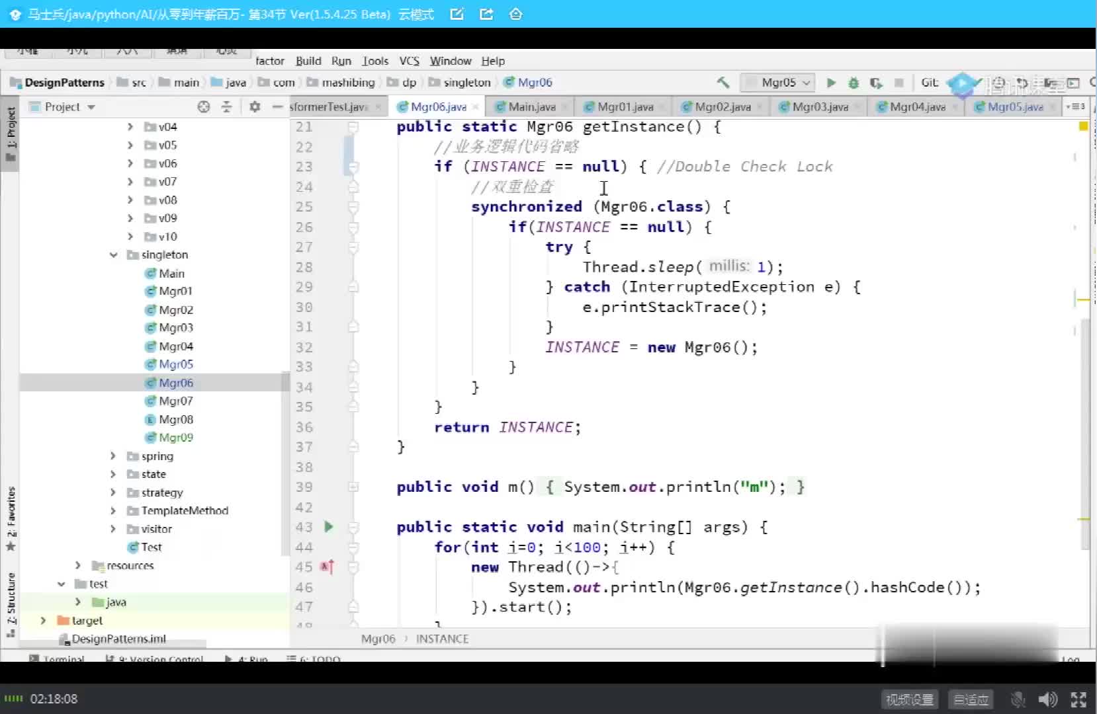The width and height of the screenshot is (1097, 714).
Task: Click the INSTANCE breadcrumb below the editor
Action: coord(442,639)
